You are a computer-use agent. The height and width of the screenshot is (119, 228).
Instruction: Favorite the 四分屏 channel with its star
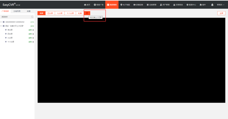[33, 34]
